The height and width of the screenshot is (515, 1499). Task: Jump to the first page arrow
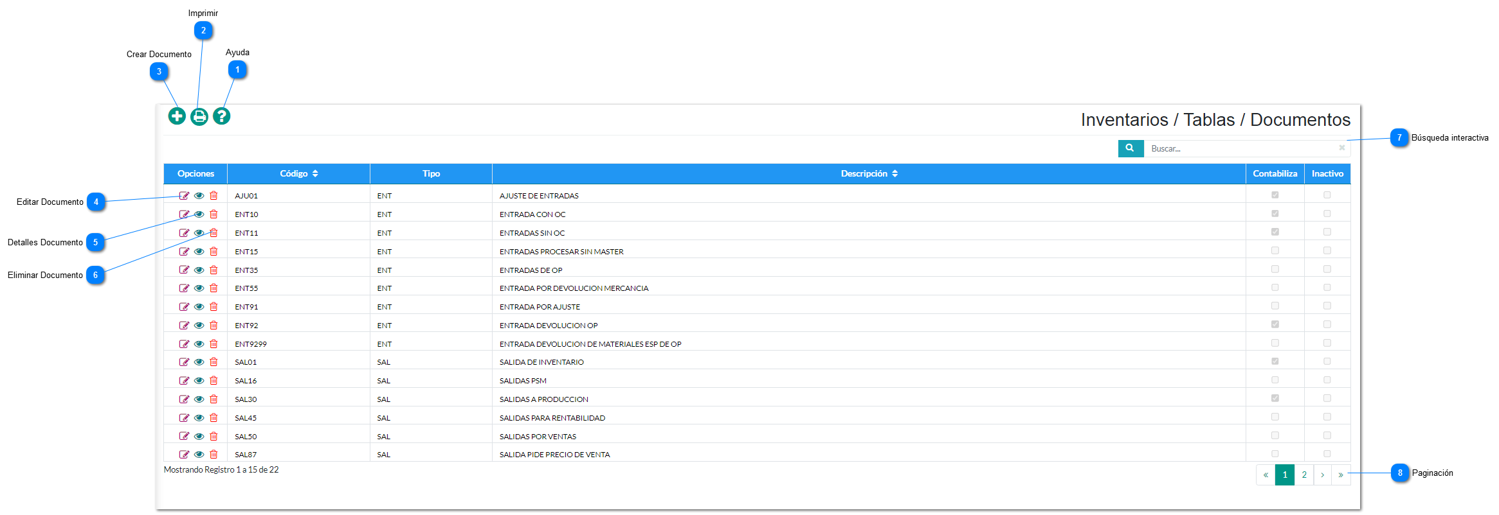tap(1266, 475)
